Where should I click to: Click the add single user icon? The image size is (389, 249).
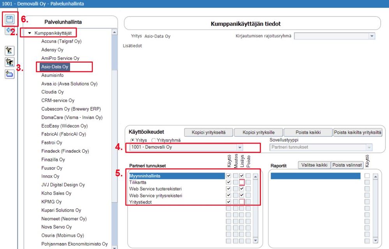pos(9,51)
